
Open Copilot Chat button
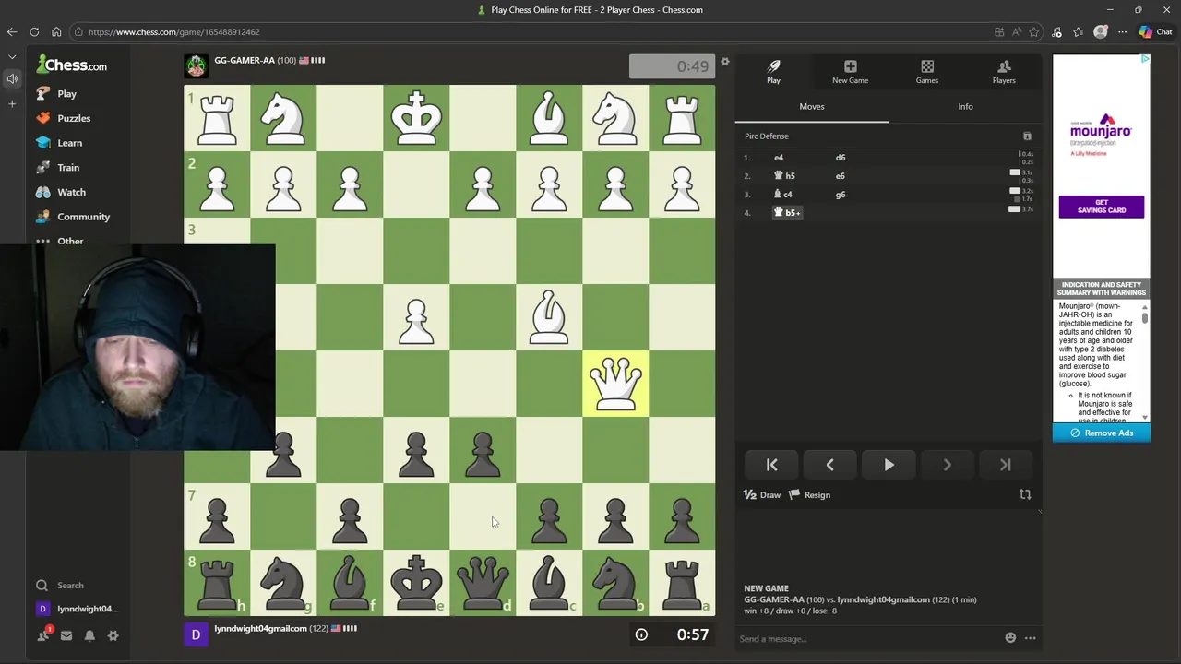click(x=1155, y=31)
